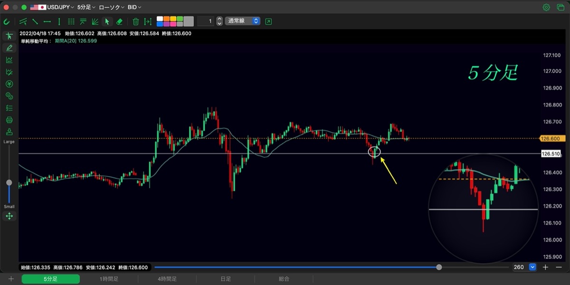Screen dimensions: 570x285
Task: Select the fan lines drawing tool
Action: [x=95, y=21]
